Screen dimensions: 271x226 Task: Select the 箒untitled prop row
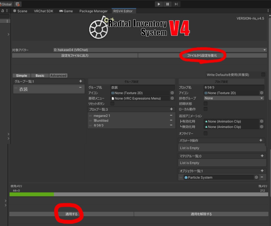point(131,121)
